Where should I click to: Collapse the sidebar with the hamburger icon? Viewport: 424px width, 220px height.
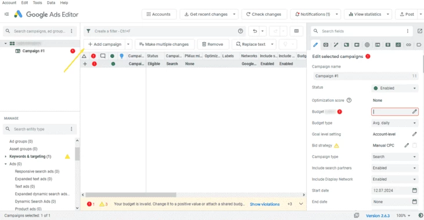pyautogui.click(x=6, y=14)
